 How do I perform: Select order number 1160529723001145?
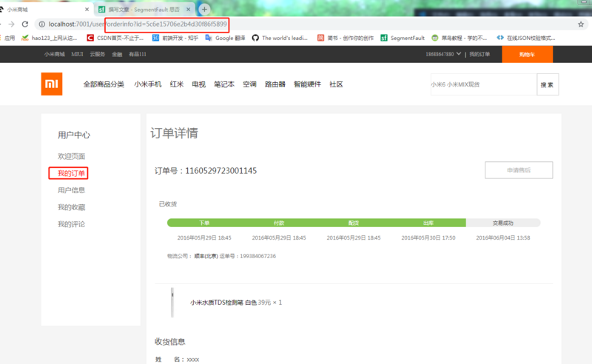point(221,171)
